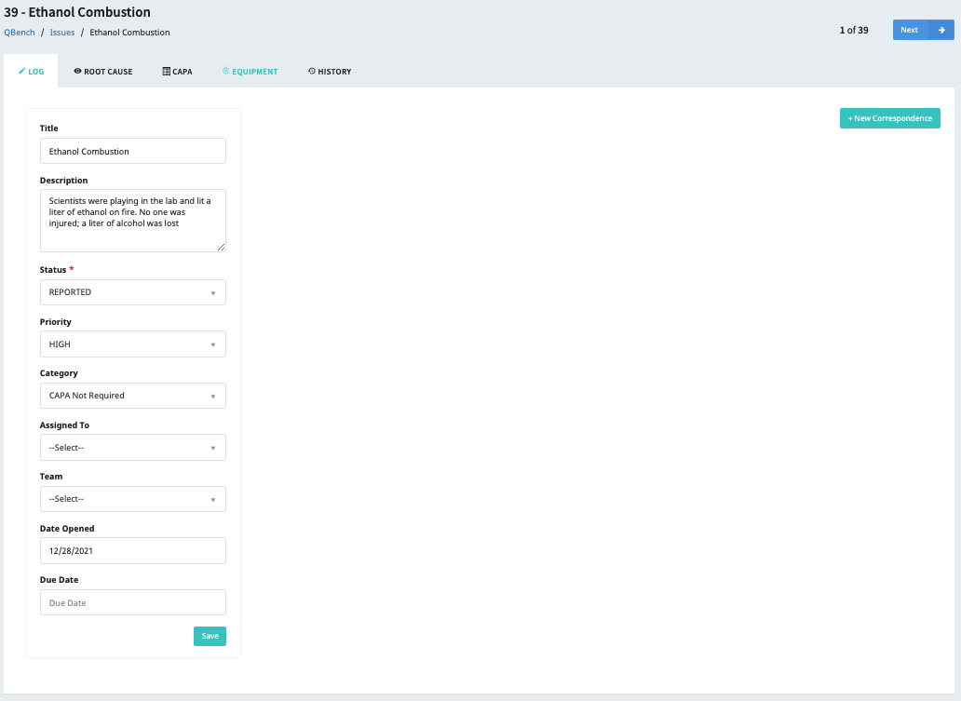Click the pencil icon on Log tab
The height and width of the screenshot is (701, 961).
coord(22,71)
